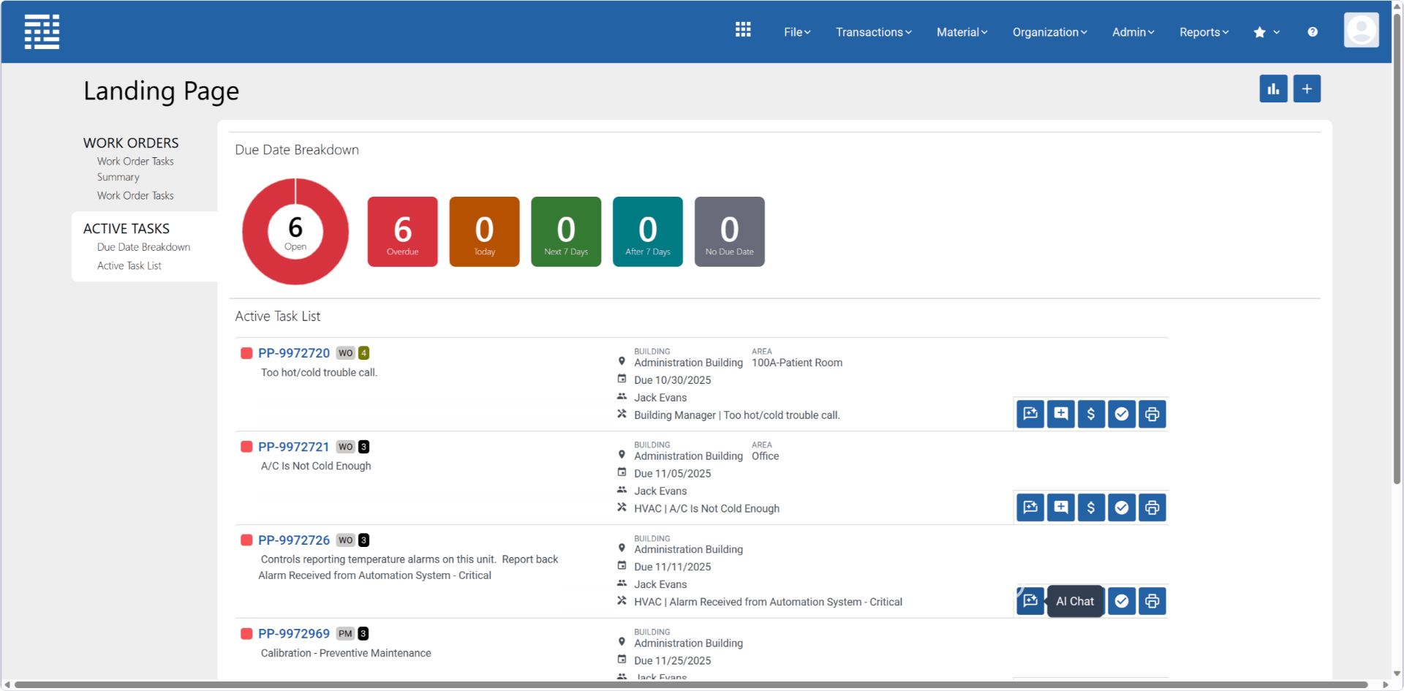The height and width of the screenshot is (691, 1404).
Task: Go to Work Order Tasks Summary in sidebar
Action: pyautogui.click(x=135, y=169)
